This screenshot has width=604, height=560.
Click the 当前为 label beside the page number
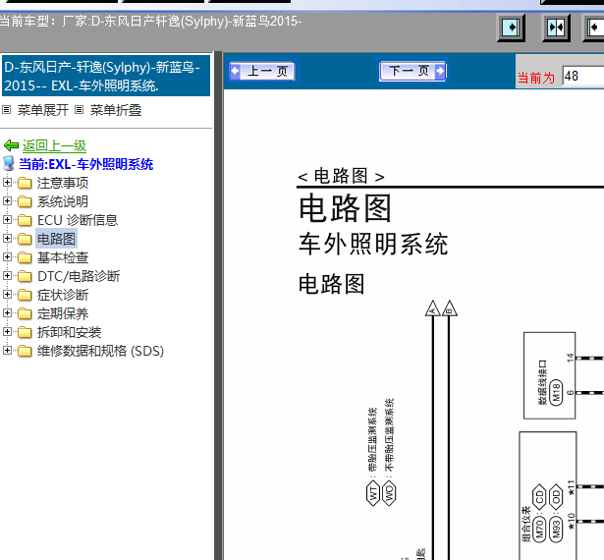(x=536, y=78)
